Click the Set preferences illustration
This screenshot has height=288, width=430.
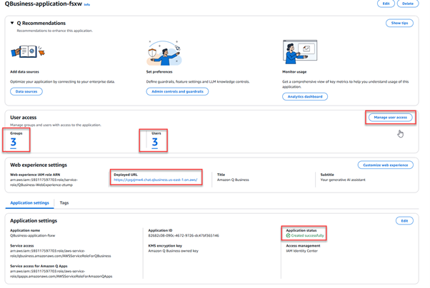pyautogui.click(x=164, y=53)
